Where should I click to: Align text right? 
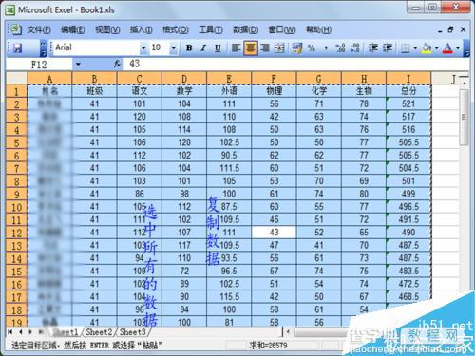coord(265,48)
